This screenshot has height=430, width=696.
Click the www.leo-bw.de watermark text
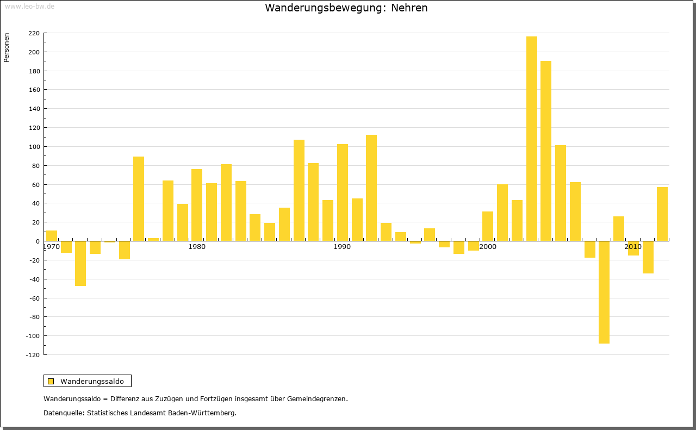point(29,6)
